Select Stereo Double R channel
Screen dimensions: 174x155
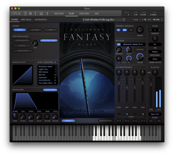(x=131, y=30)
